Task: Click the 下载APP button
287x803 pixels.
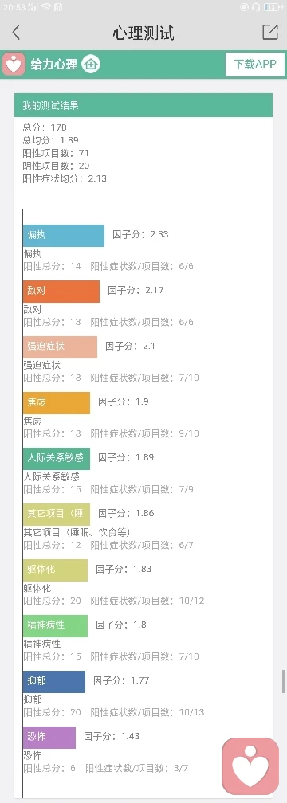Action: pyautogui.click(x=255, y=65)
